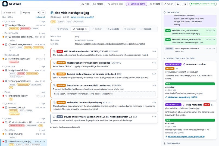Collapse the INVOICES folder group
This screenshot has width=219, height=146.
click(3, 104)
